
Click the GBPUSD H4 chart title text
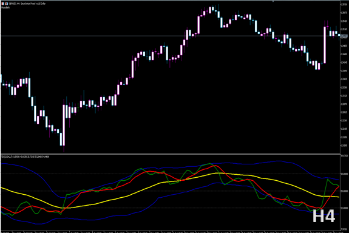point(27,4)
